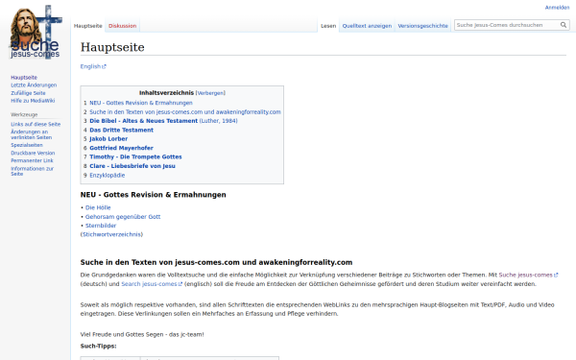Open Informationen zur Seite link
Viewport: 576px width, 360px height.
click(x=32, y=171)
